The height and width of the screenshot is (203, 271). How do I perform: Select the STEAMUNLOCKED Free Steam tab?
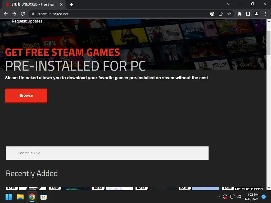[34, 4]
